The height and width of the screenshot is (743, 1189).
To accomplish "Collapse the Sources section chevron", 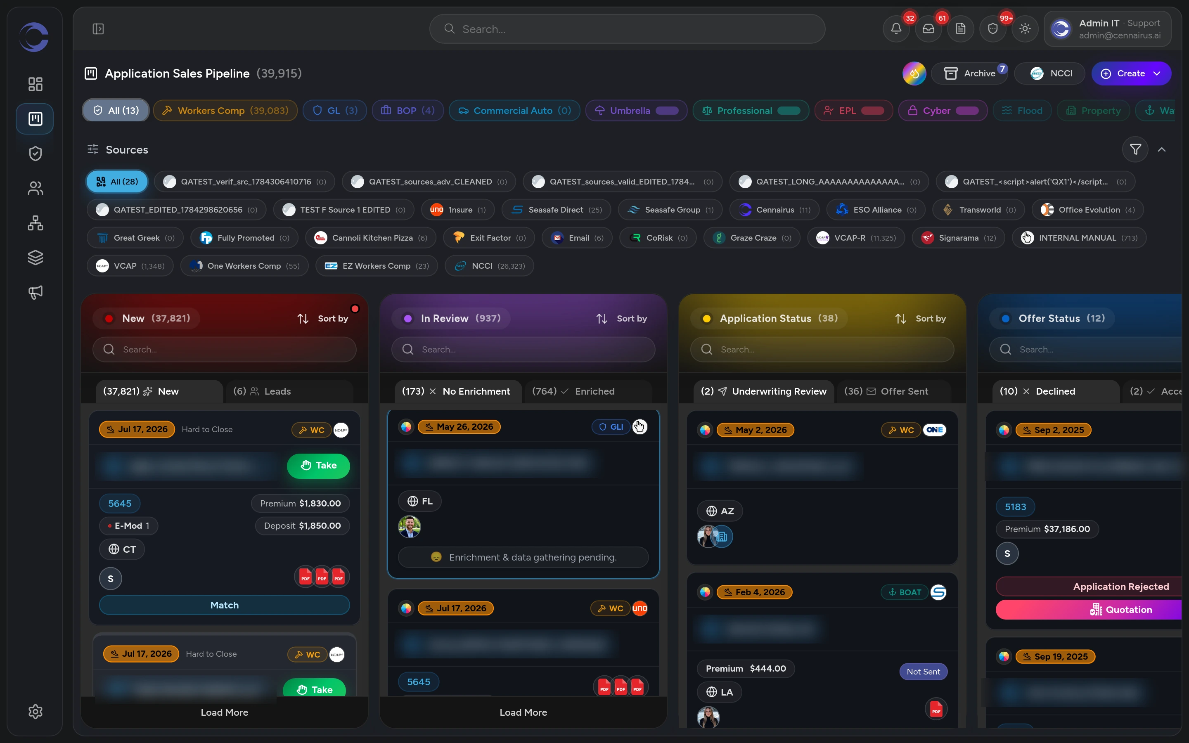I will point(1161,149).
